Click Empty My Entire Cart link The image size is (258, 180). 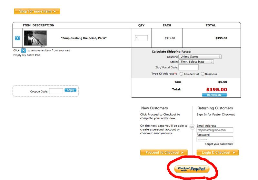coord(27,55)
